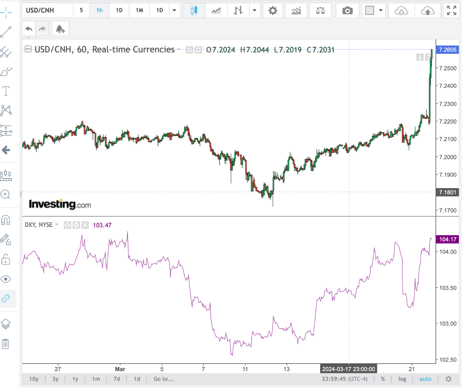Toggle auto scale on price axis
This screenshot has height=391, width=463.
[425, 379]
